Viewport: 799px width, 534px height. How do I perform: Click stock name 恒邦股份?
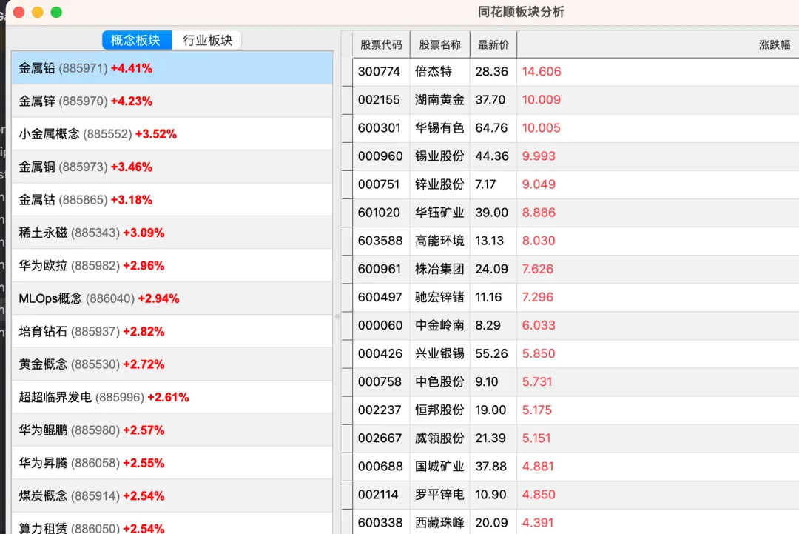click(439, 410)
